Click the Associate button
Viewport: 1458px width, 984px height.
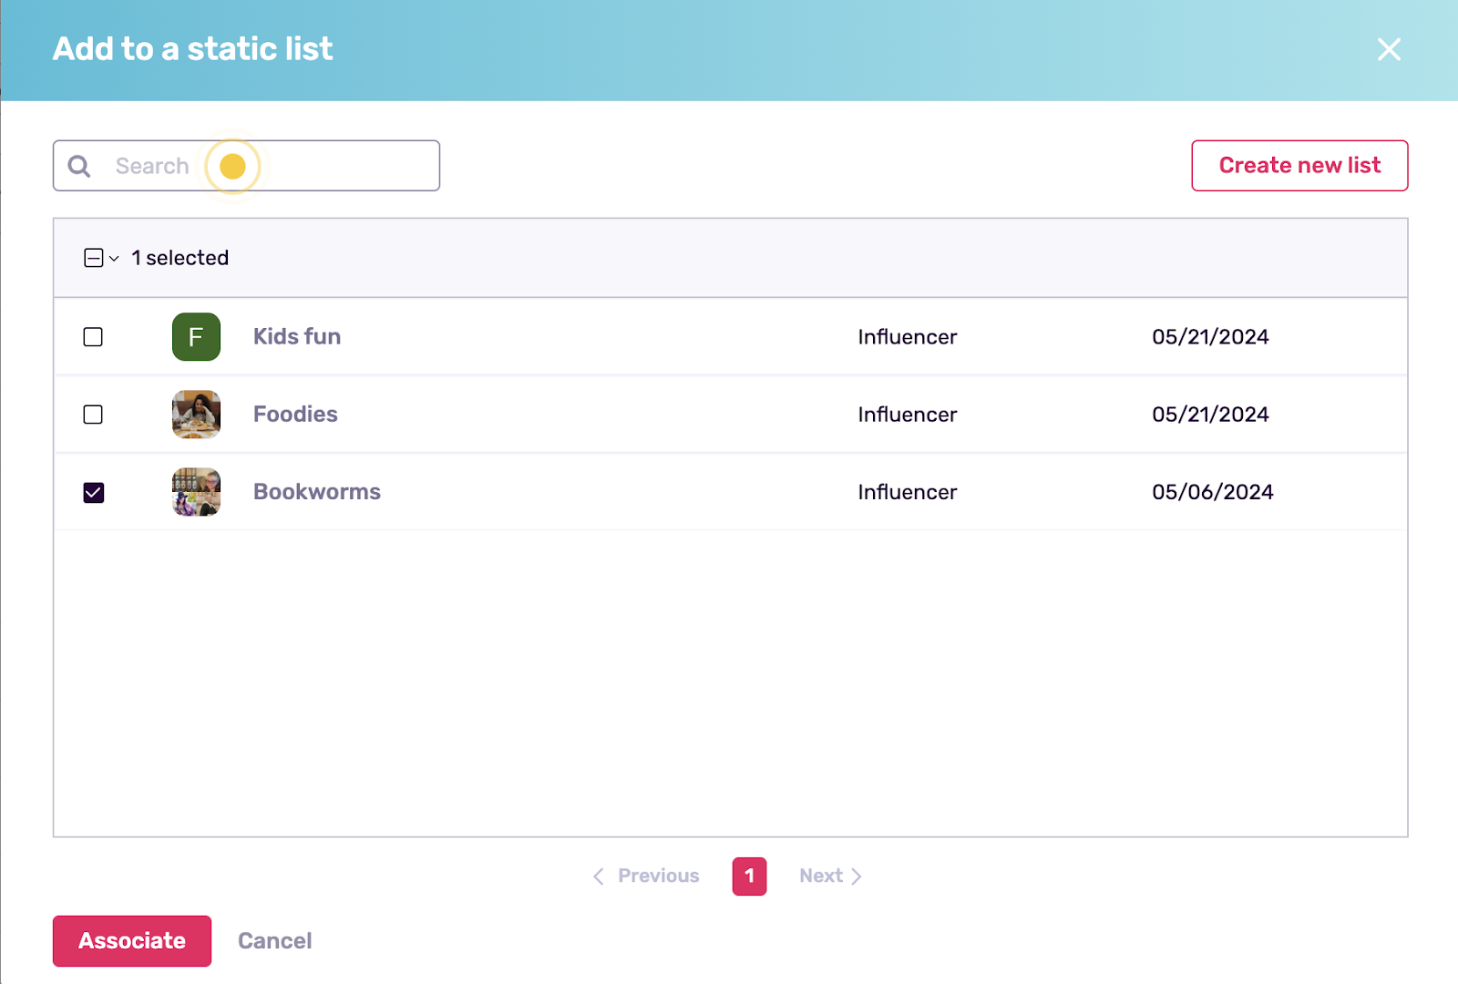coord(132,941)
